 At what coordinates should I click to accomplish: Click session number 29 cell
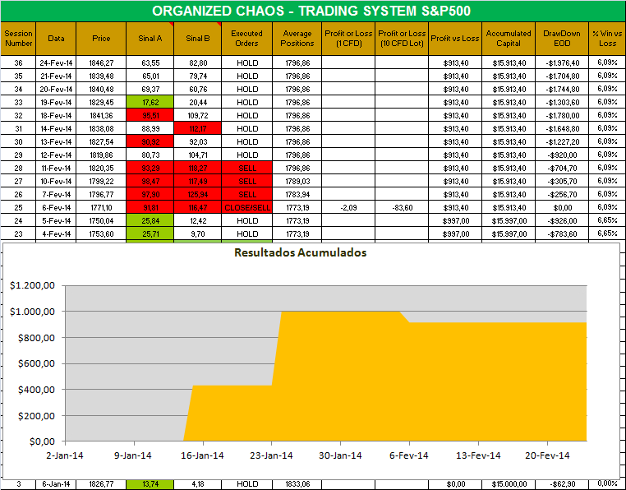point(18,155)
